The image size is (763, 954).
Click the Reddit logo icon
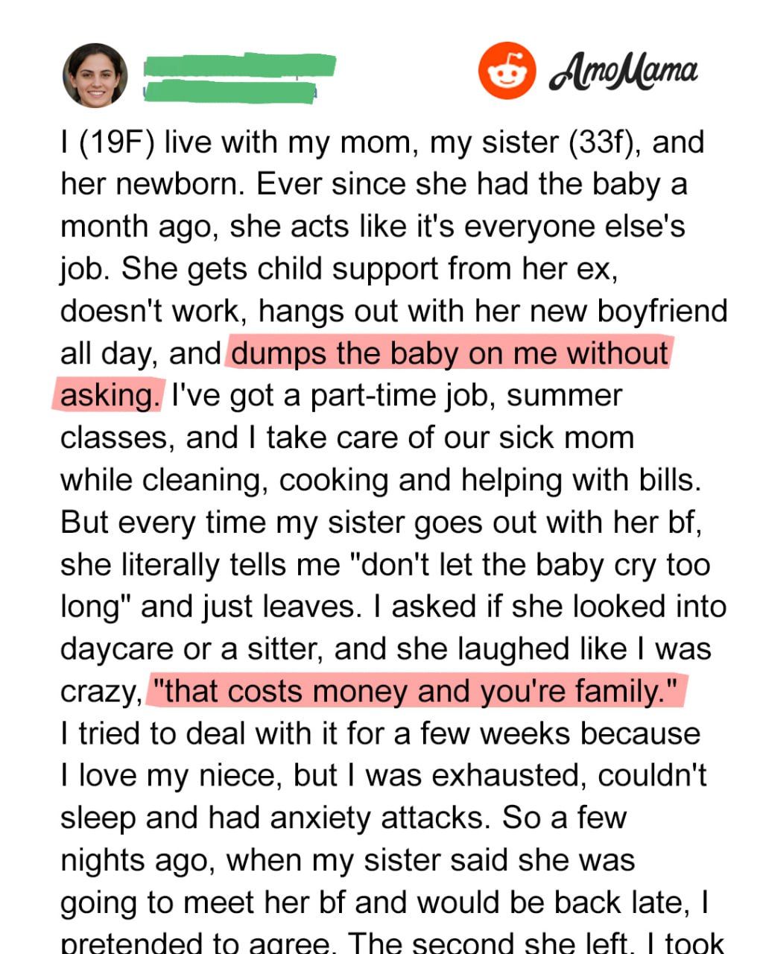click(x=507, y=71)
